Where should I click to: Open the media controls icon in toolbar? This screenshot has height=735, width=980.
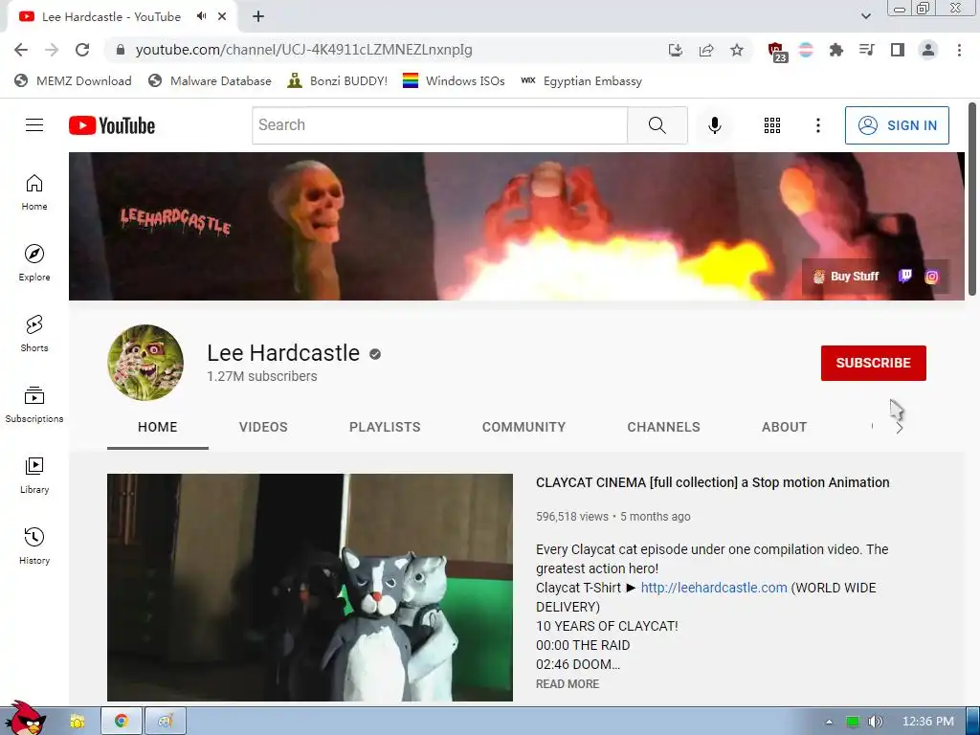(866, 50)
